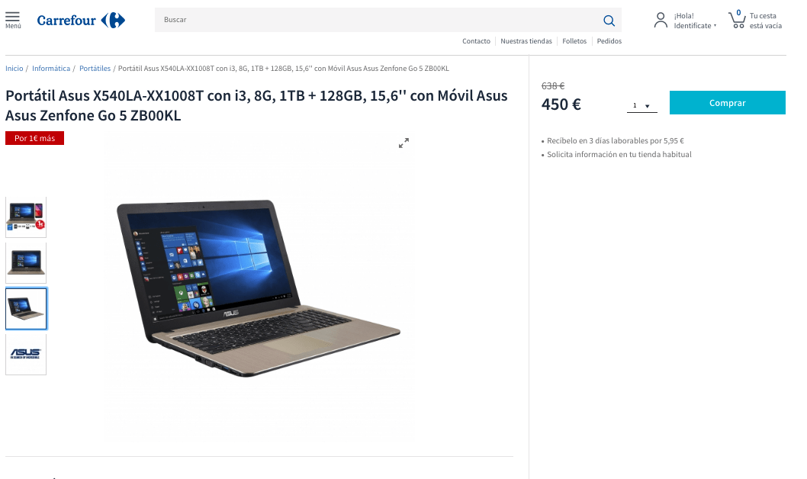Go to Folletos page

[x=574, y=41]
